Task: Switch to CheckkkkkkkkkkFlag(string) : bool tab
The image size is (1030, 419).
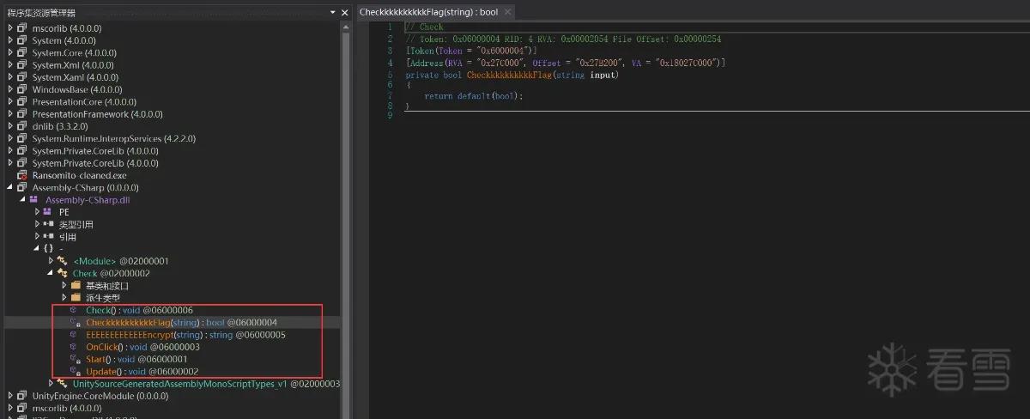Action: pos(428,12)
